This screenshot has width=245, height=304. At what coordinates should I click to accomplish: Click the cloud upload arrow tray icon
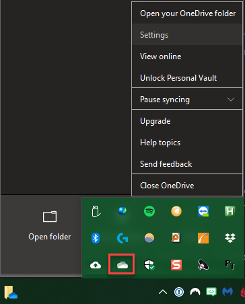coord(96,265)
